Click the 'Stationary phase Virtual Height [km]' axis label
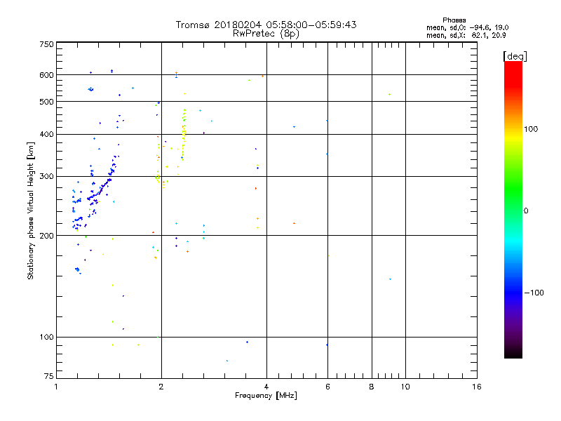Screen dimensions: 561x421 pos(31,210)
